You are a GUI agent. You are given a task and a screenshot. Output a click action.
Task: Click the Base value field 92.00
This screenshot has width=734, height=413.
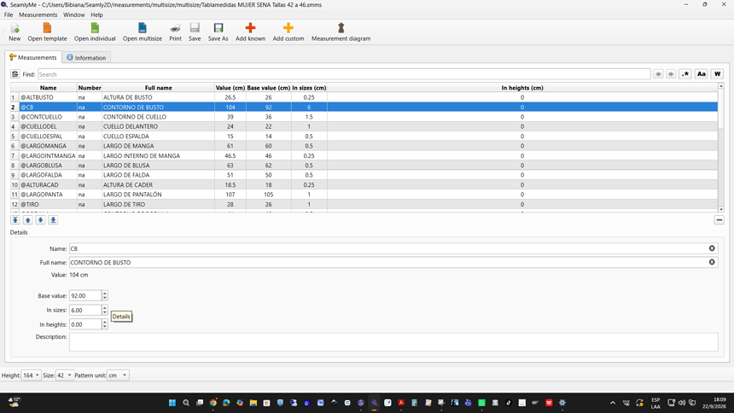(85, 295)
